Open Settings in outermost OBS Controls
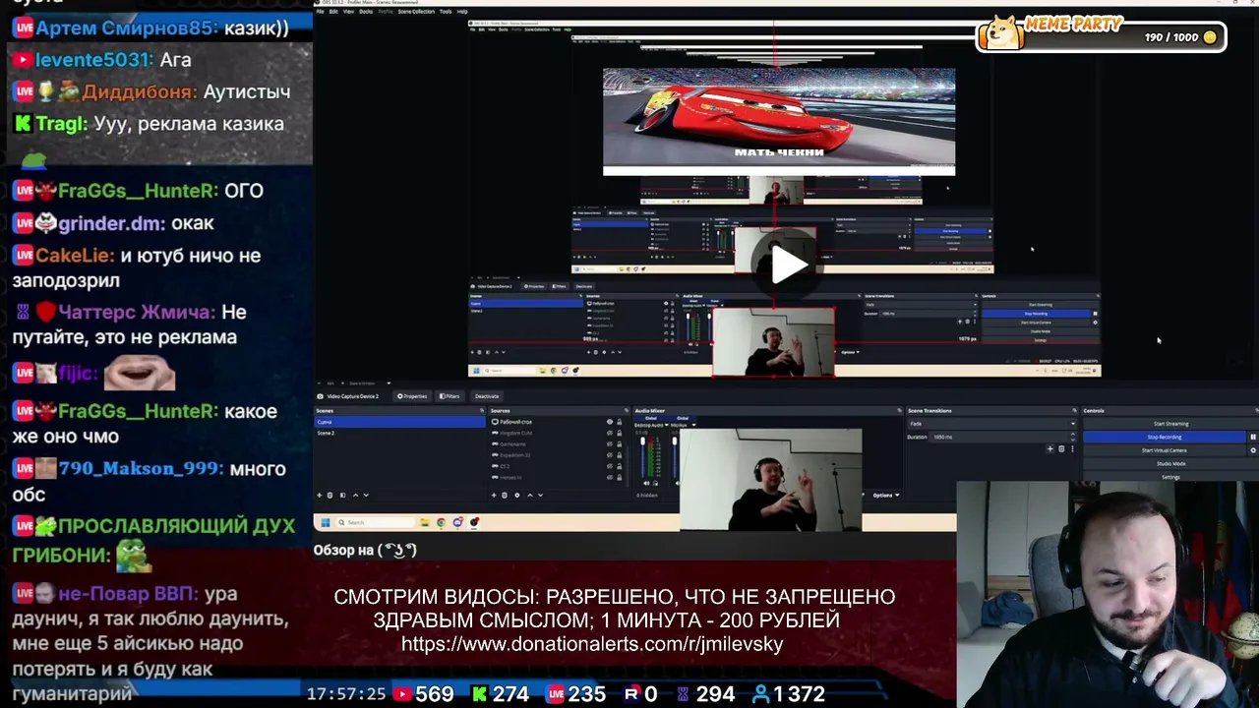Screen dimensions: 1259x708 point(1170,477)
